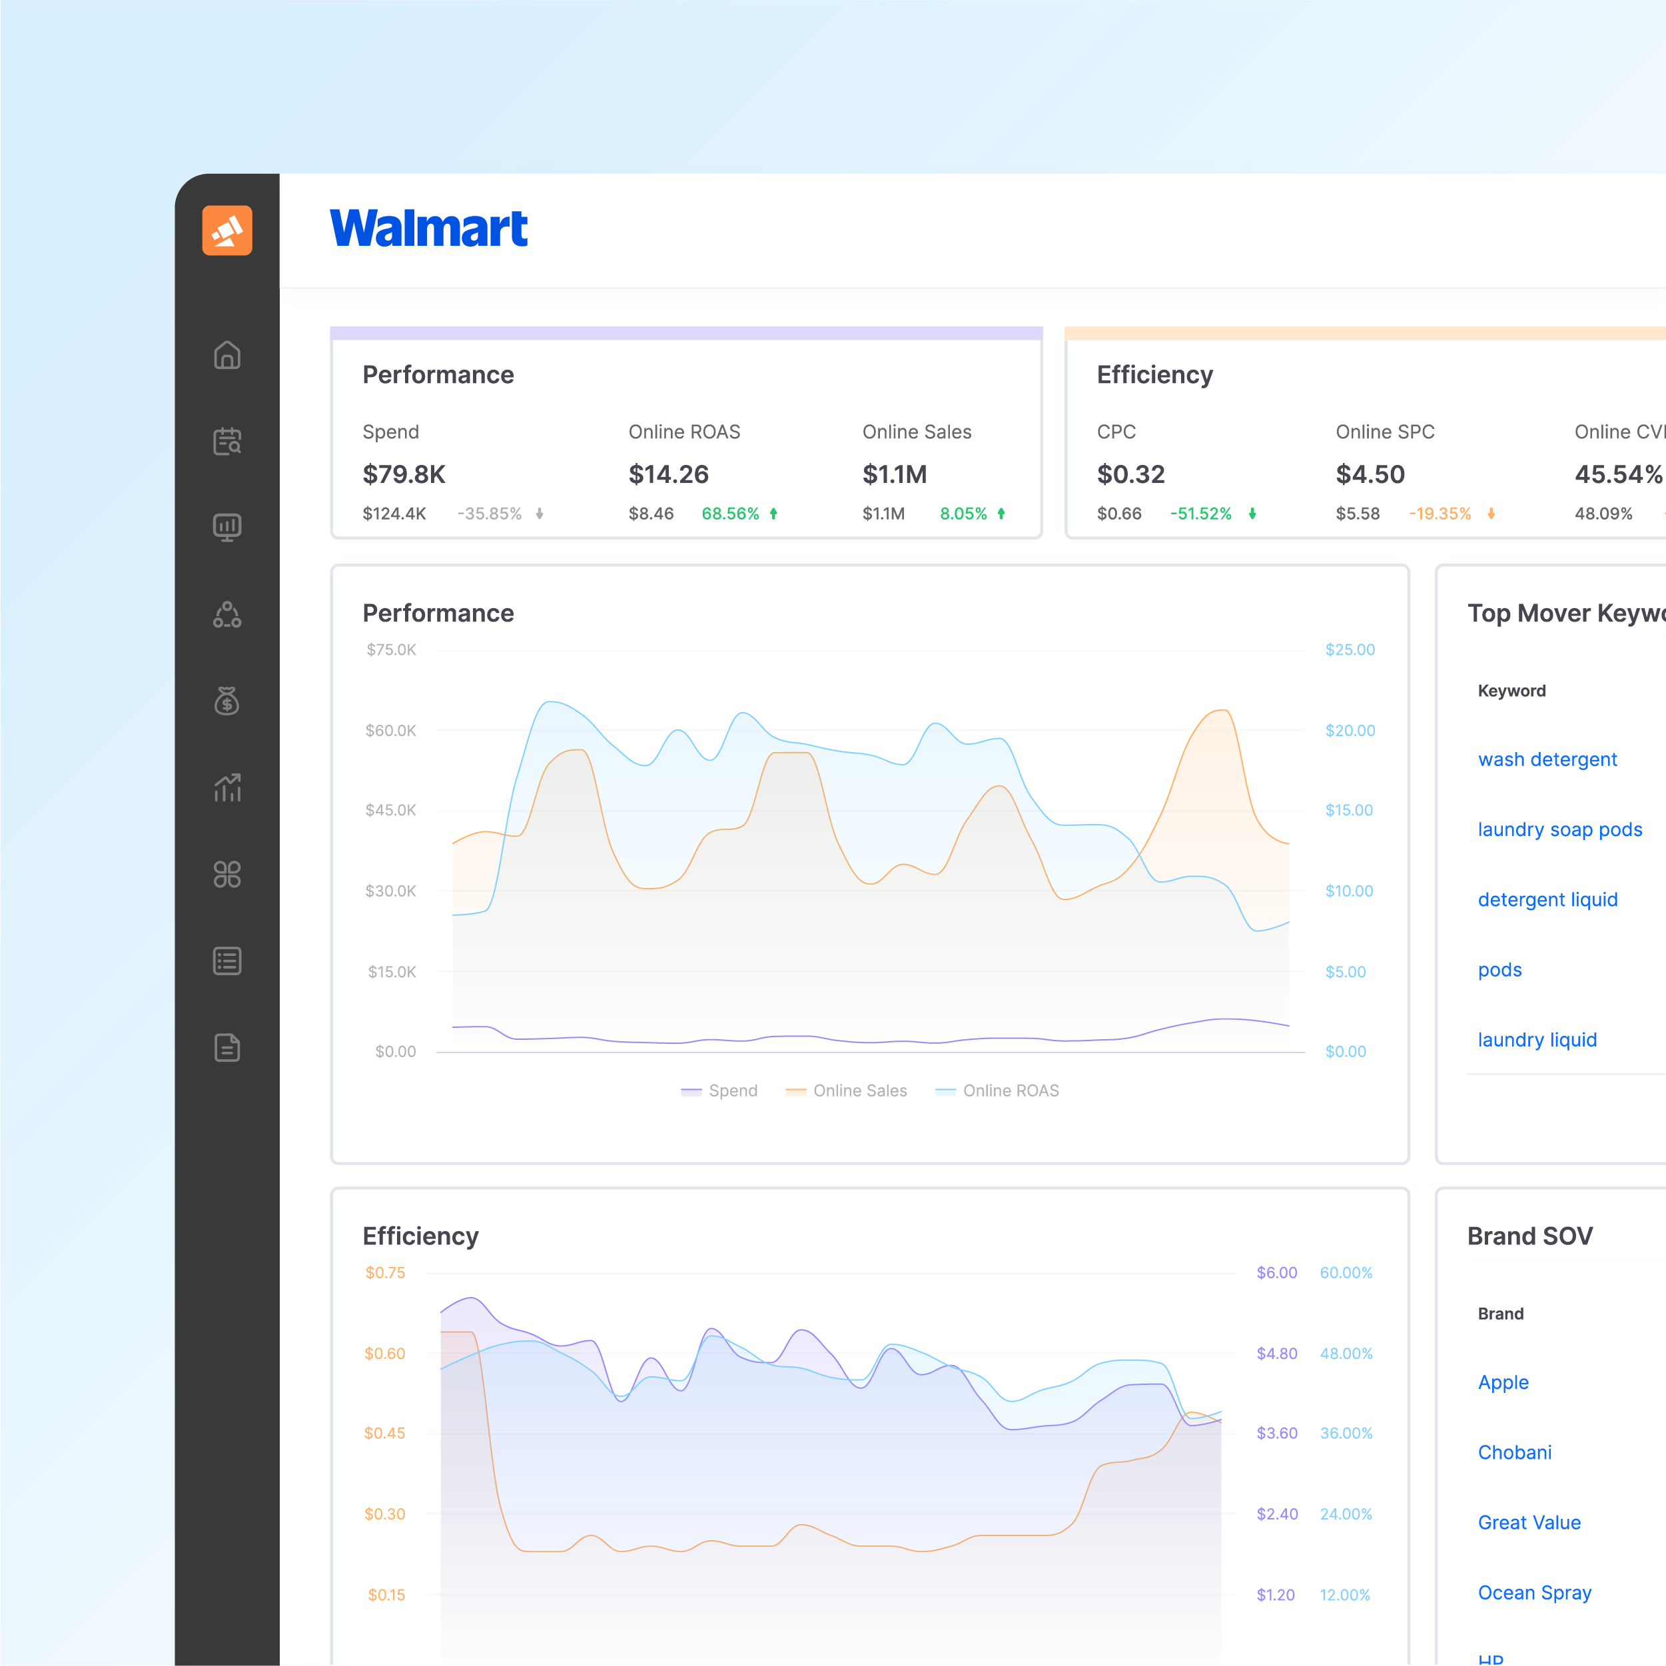Click the presentation chart sidebar icon
The width and height of the screenshot is (1666, 1666).
226,527
